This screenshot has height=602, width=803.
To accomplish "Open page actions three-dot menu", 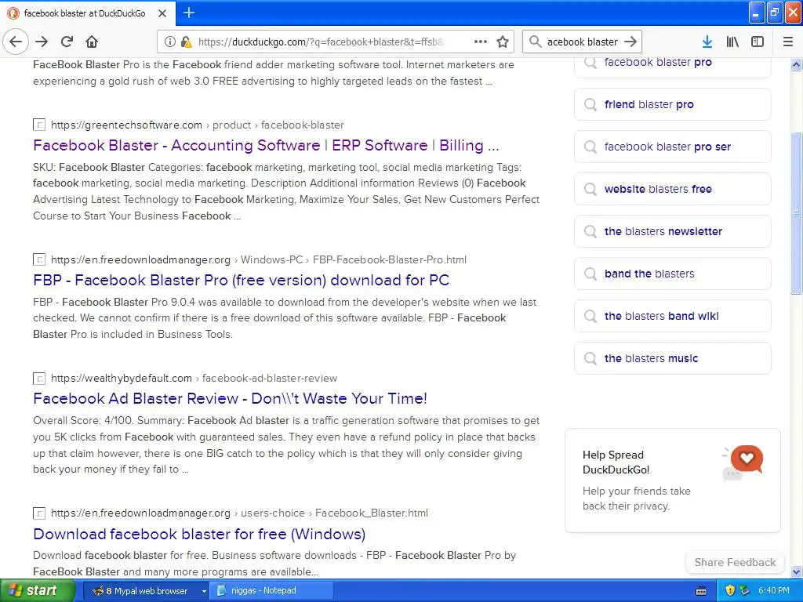I will click(481, 42).
